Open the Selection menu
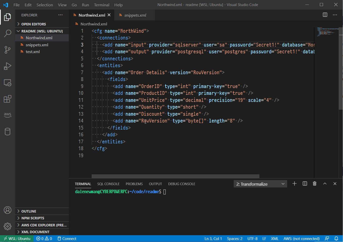This screenshot has width=343, height=242. pyautogui.click(x=45, y=5)
